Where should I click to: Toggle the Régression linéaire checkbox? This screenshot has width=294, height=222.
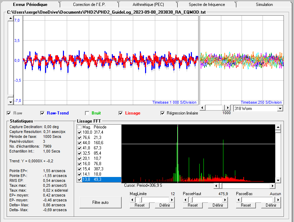tap(163, 113)
